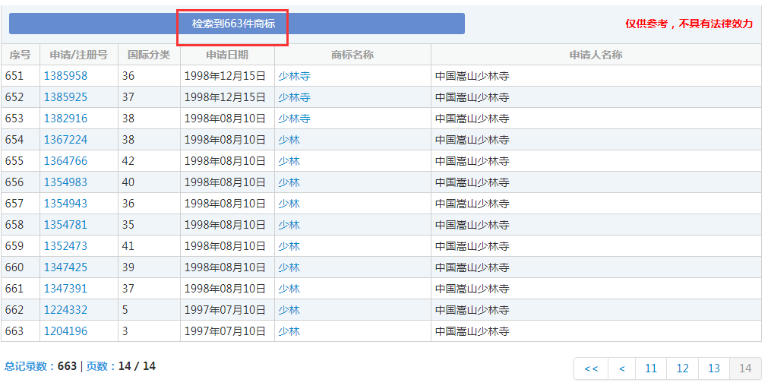Open registration number 1352473
771x389 pixels.
pyautogui.click(x=65, y=246)
